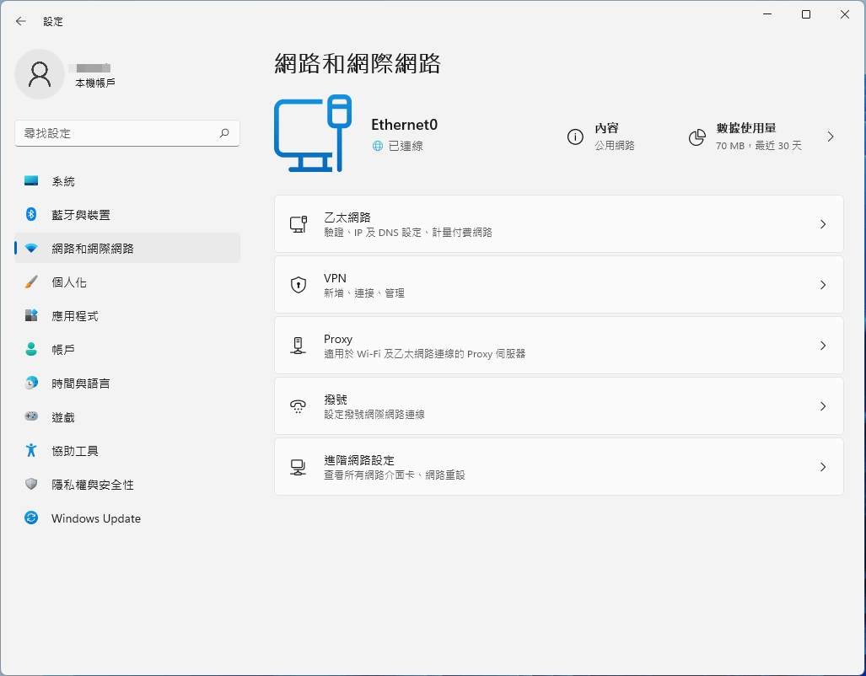Select Windows Update in the sidebar
Viewport: 866px width, 676px height.
[95, 518]
